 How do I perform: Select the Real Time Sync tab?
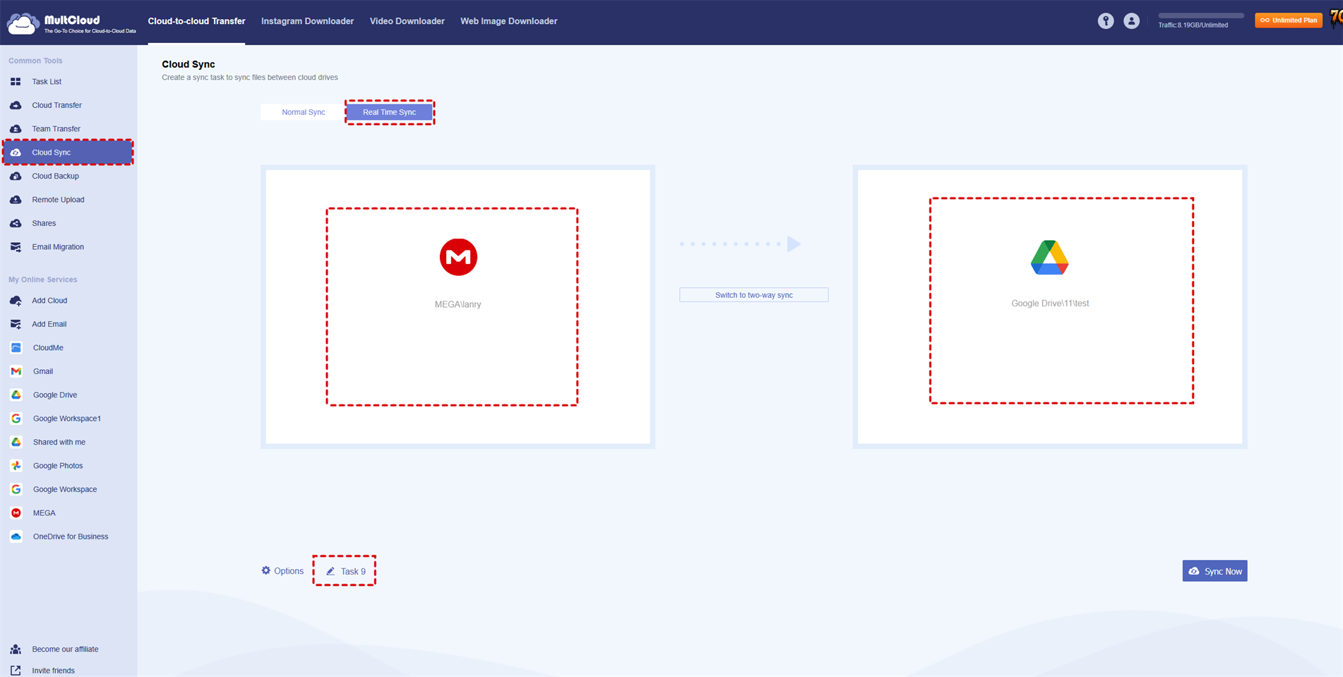point(389,112)
